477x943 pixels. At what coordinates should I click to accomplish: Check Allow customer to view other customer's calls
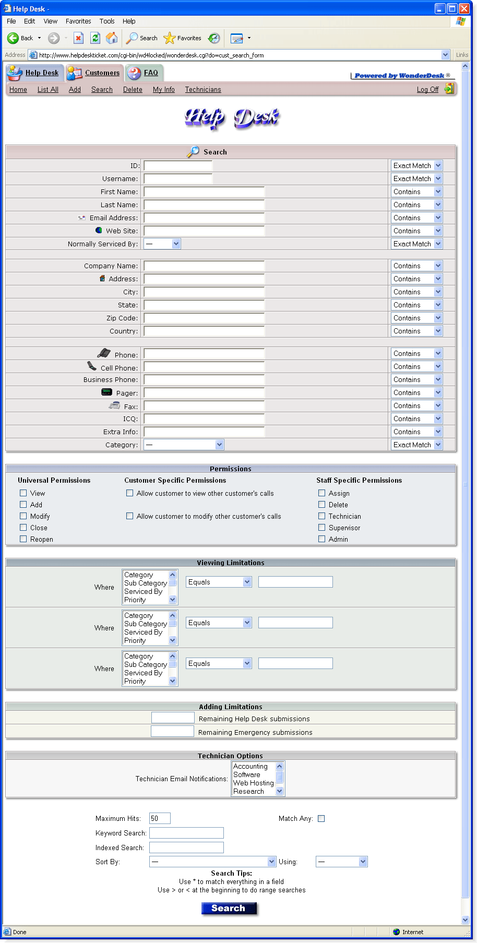[130, 493]
